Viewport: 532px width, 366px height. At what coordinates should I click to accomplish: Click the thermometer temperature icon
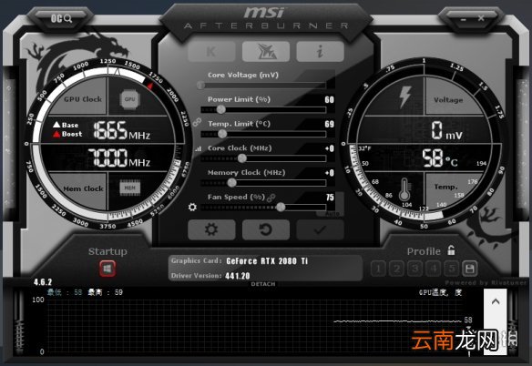click(404, 189)
